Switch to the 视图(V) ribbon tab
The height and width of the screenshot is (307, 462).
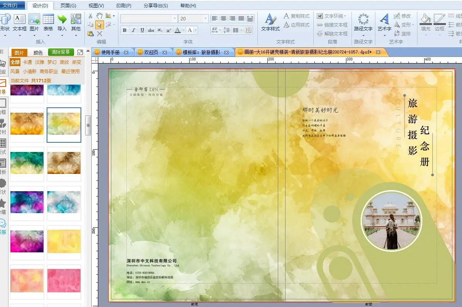(96, 6)
